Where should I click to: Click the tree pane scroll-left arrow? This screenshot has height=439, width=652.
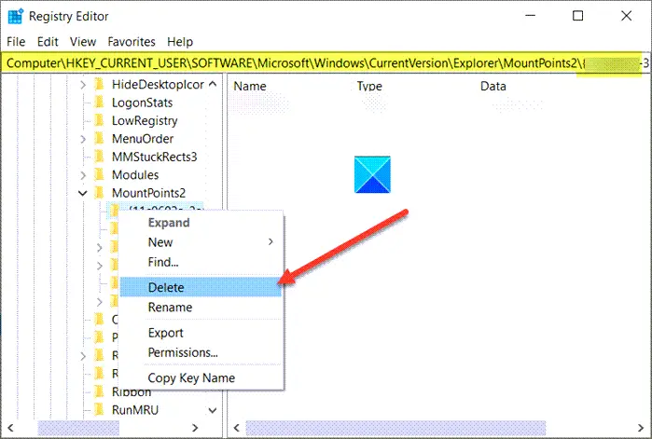(10, 428)
